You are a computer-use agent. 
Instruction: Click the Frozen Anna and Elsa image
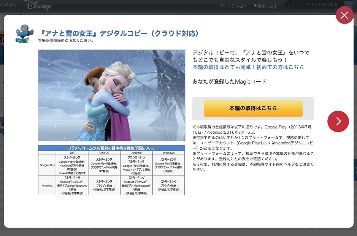(111, 95)
